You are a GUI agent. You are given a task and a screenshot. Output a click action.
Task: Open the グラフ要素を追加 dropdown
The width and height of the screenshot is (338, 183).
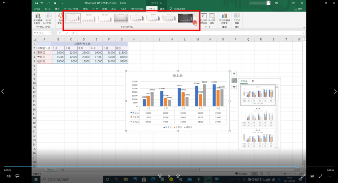coord(38,19)
